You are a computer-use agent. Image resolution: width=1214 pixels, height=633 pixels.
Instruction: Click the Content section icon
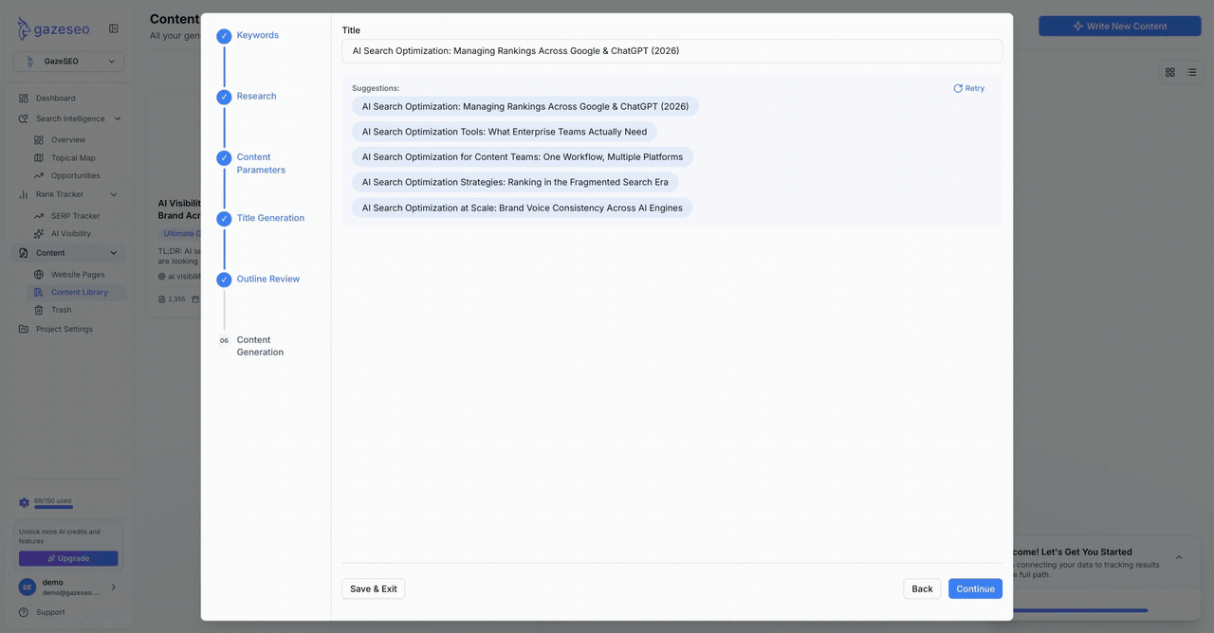click(x=24, y=253)
